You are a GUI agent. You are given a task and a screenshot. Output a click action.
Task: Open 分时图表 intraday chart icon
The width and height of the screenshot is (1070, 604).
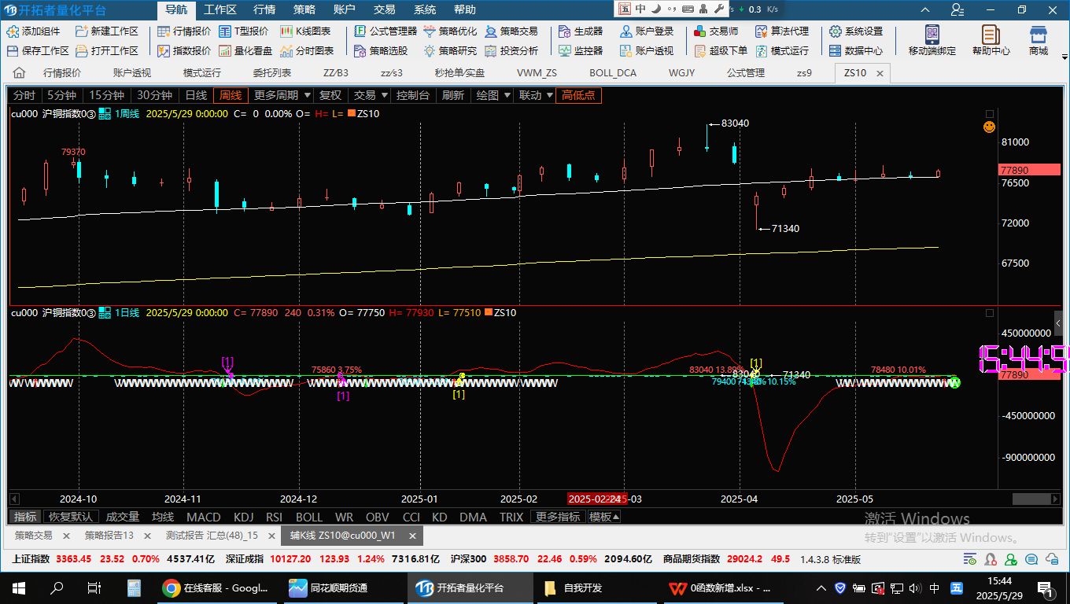(286, 50)
